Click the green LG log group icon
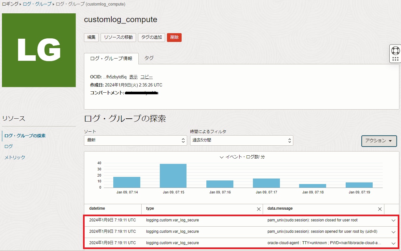Viewport: 401px width, 251px height. [x=39, y=50]
